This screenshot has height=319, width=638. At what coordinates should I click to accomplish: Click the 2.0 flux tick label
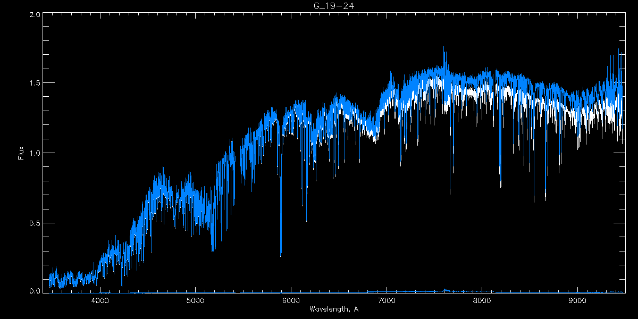tap(35, 14)
